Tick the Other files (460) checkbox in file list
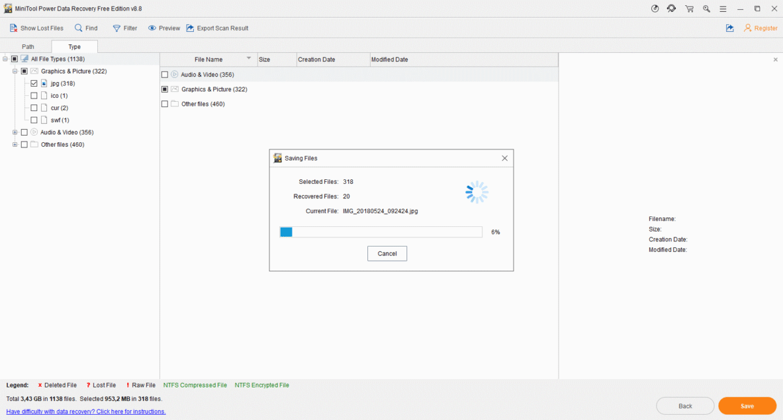Viewport: 783px width, 420px height. click(x=164, y=104)
